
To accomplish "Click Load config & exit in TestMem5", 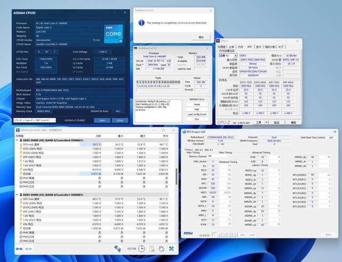I will [197, 114].
